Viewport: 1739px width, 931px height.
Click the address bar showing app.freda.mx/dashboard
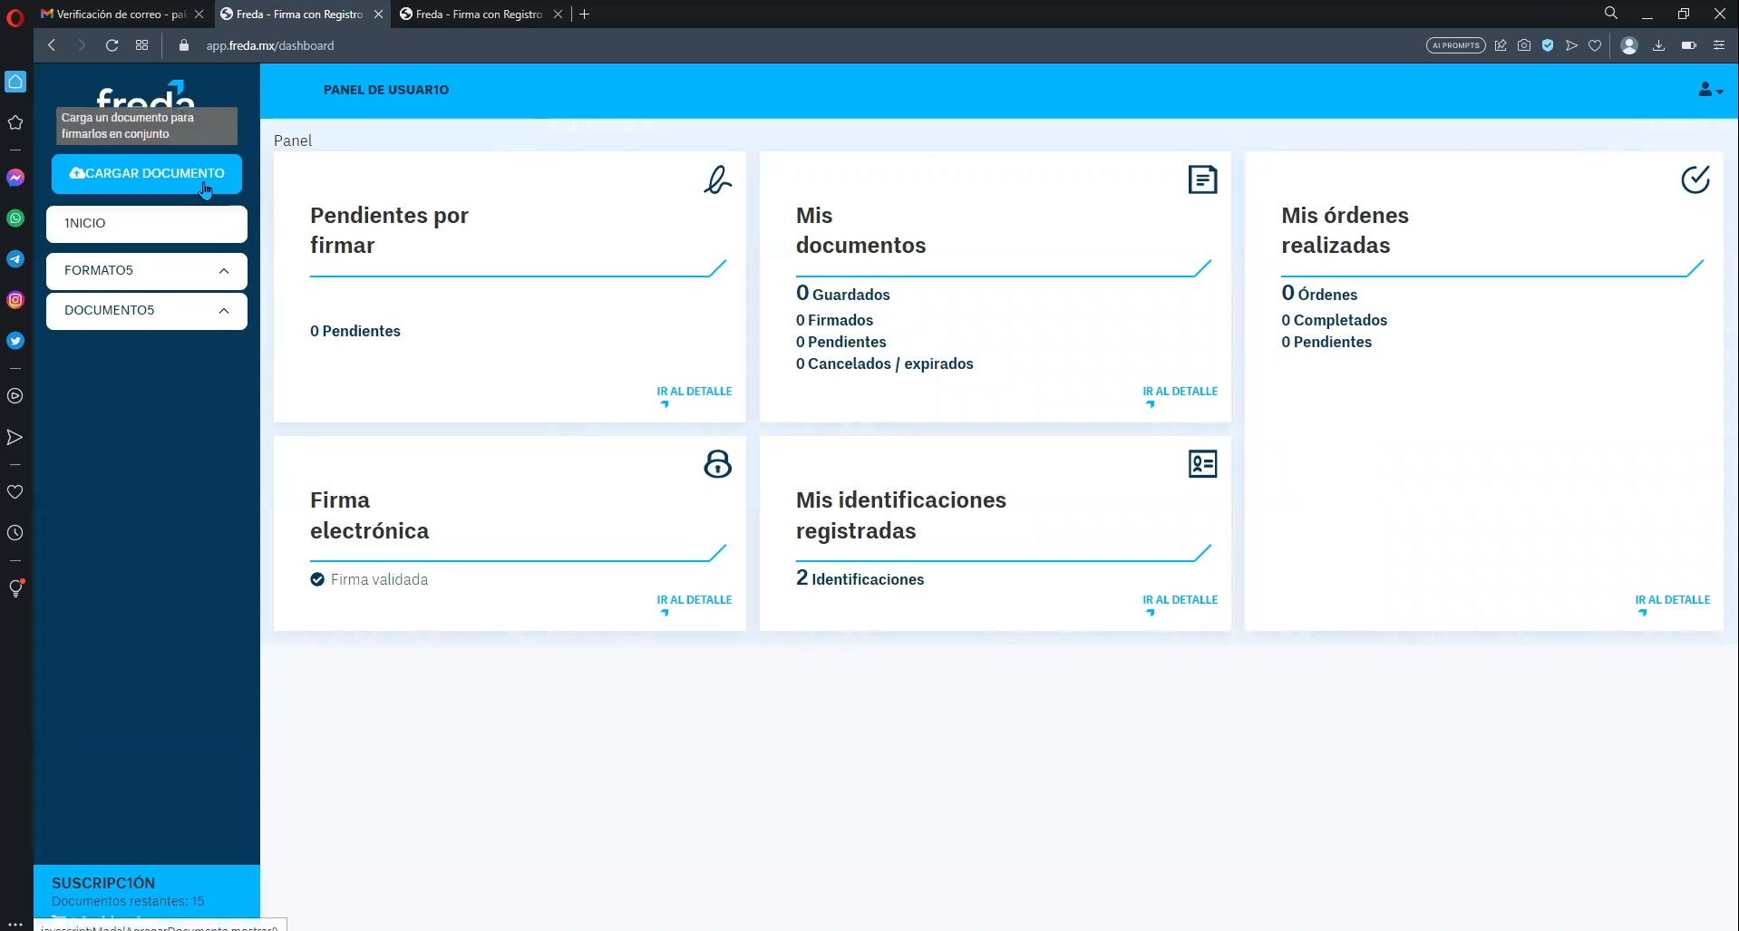click(270, 45)
